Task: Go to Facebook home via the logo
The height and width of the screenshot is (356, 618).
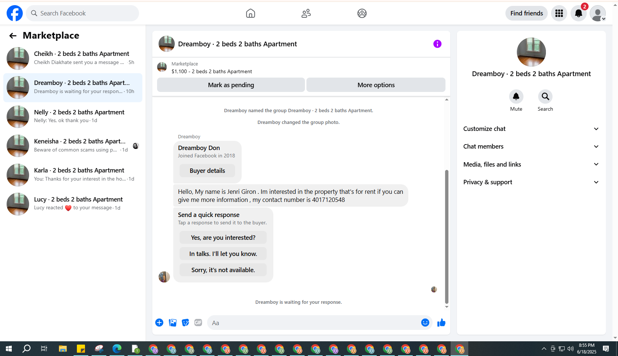Action: tap(15, 13)
